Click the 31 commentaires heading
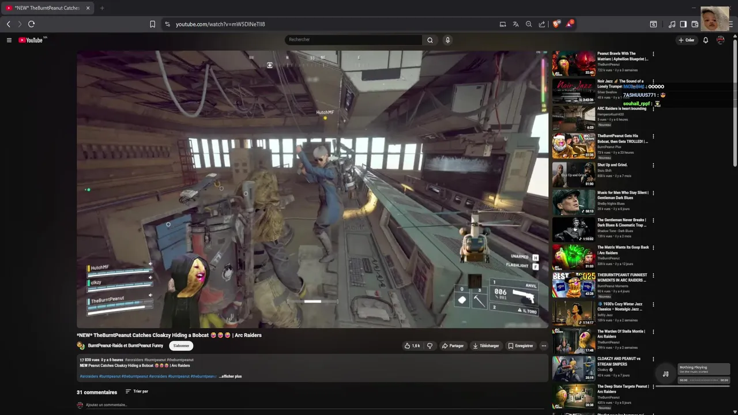The height and width of the screenshot is (415, 738). tap(97, 393)
